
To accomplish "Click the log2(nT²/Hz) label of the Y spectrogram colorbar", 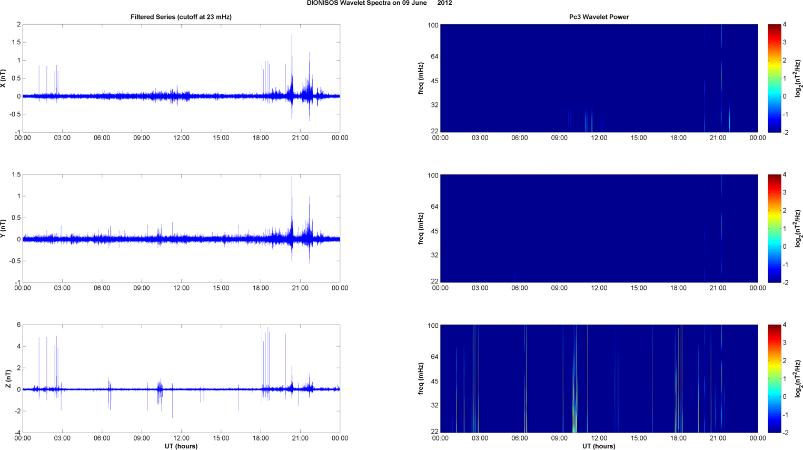I will tap(798, 229).
